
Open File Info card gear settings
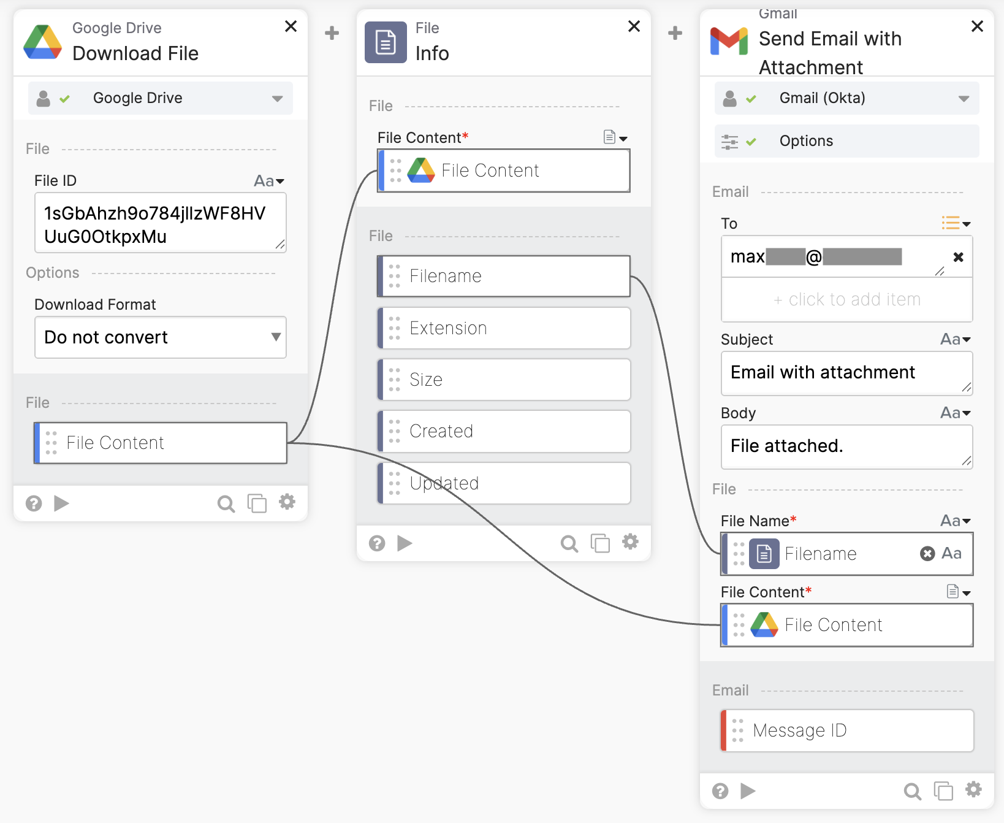coord(630,542)
